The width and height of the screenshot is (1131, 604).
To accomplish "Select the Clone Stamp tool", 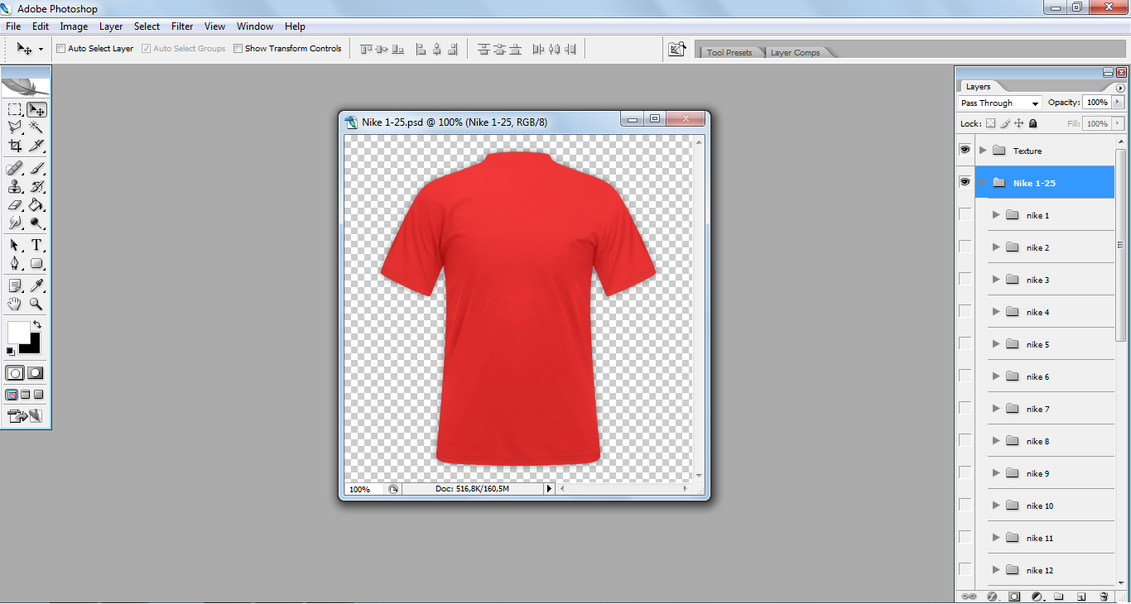I will click(15, 186).
